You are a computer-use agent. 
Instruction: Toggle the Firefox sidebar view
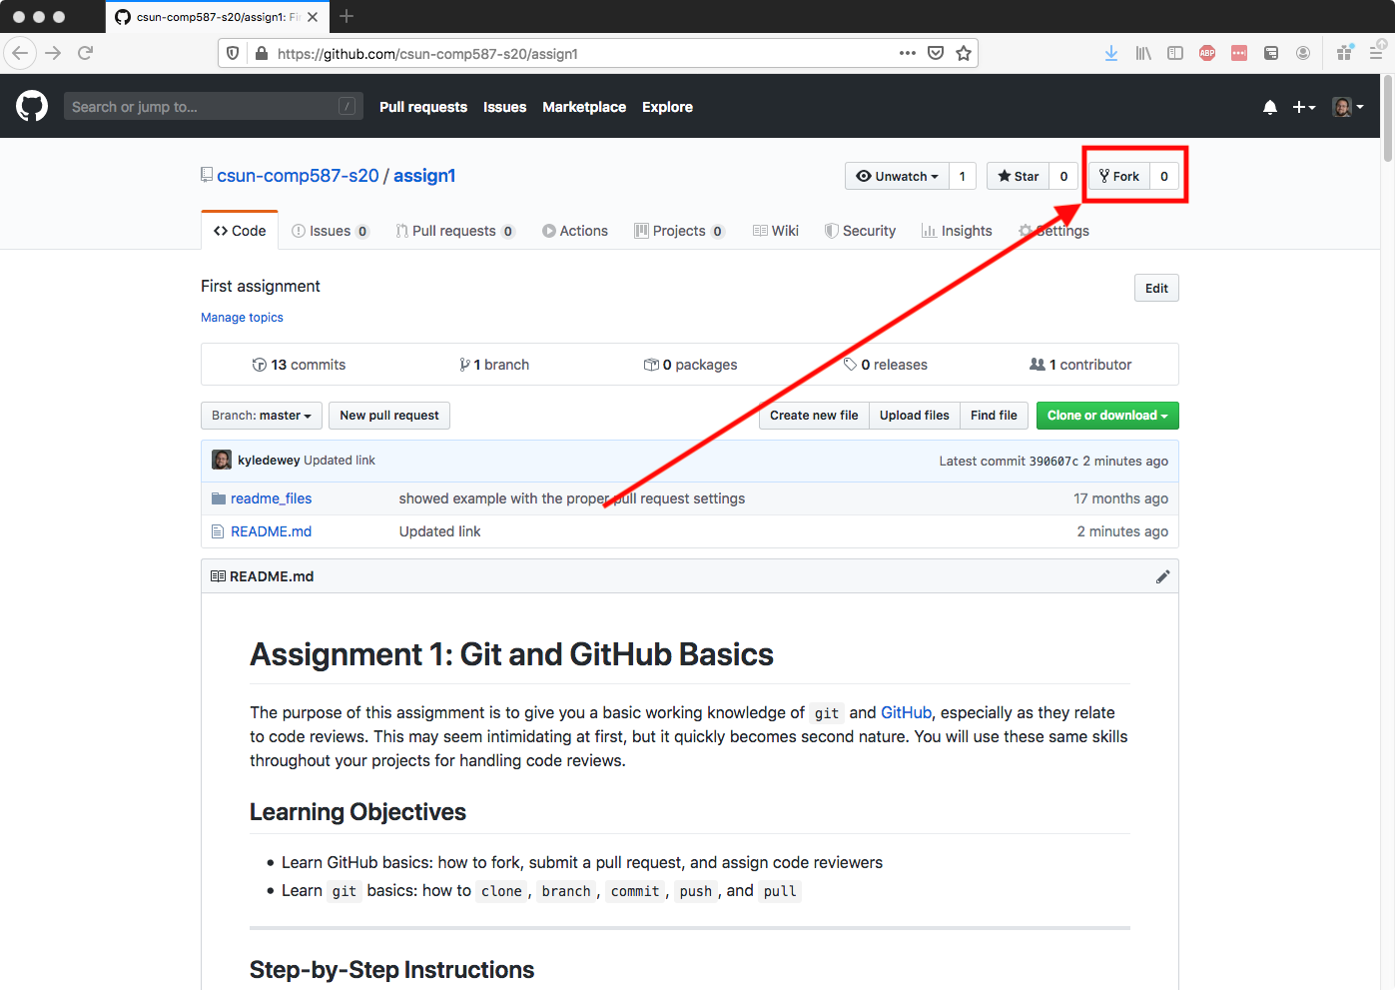(x=1175, y=53)
